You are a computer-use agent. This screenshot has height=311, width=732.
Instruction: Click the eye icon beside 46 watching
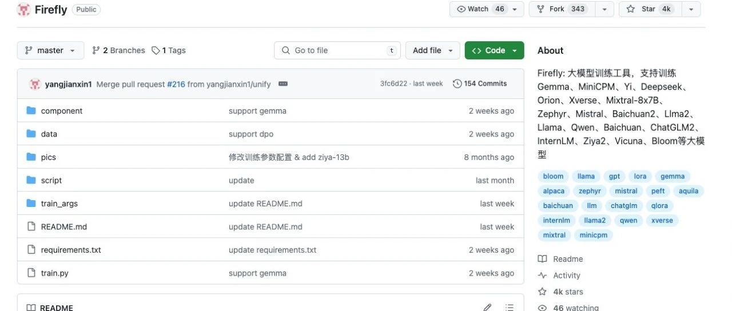(542, 308)
